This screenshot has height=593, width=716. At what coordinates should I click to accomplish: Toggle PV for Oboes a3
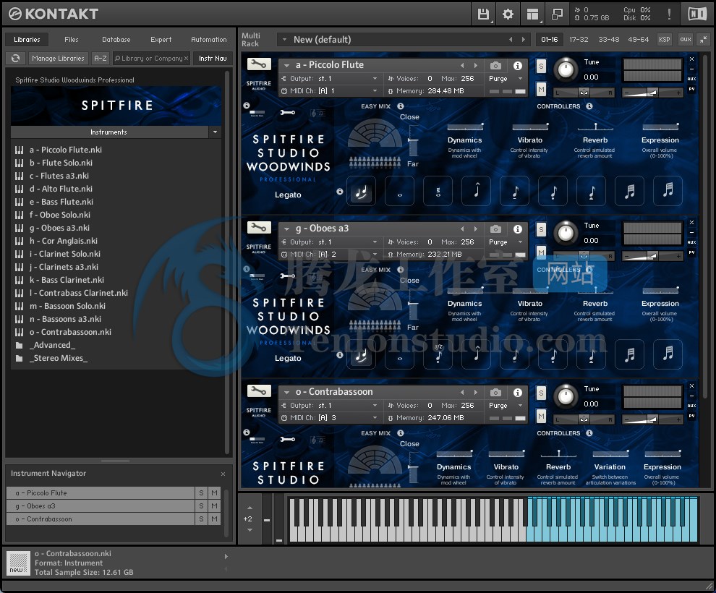(x=692, y=252)
